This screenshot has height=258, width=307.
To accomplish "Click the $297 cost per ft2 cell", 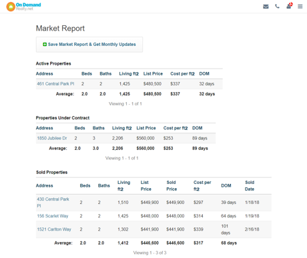I will point(198,203).
